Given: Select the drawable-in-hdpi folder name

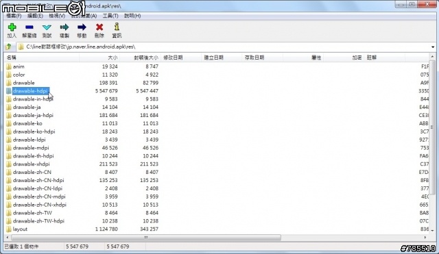Looking at the screenshot, I should 33,99.
